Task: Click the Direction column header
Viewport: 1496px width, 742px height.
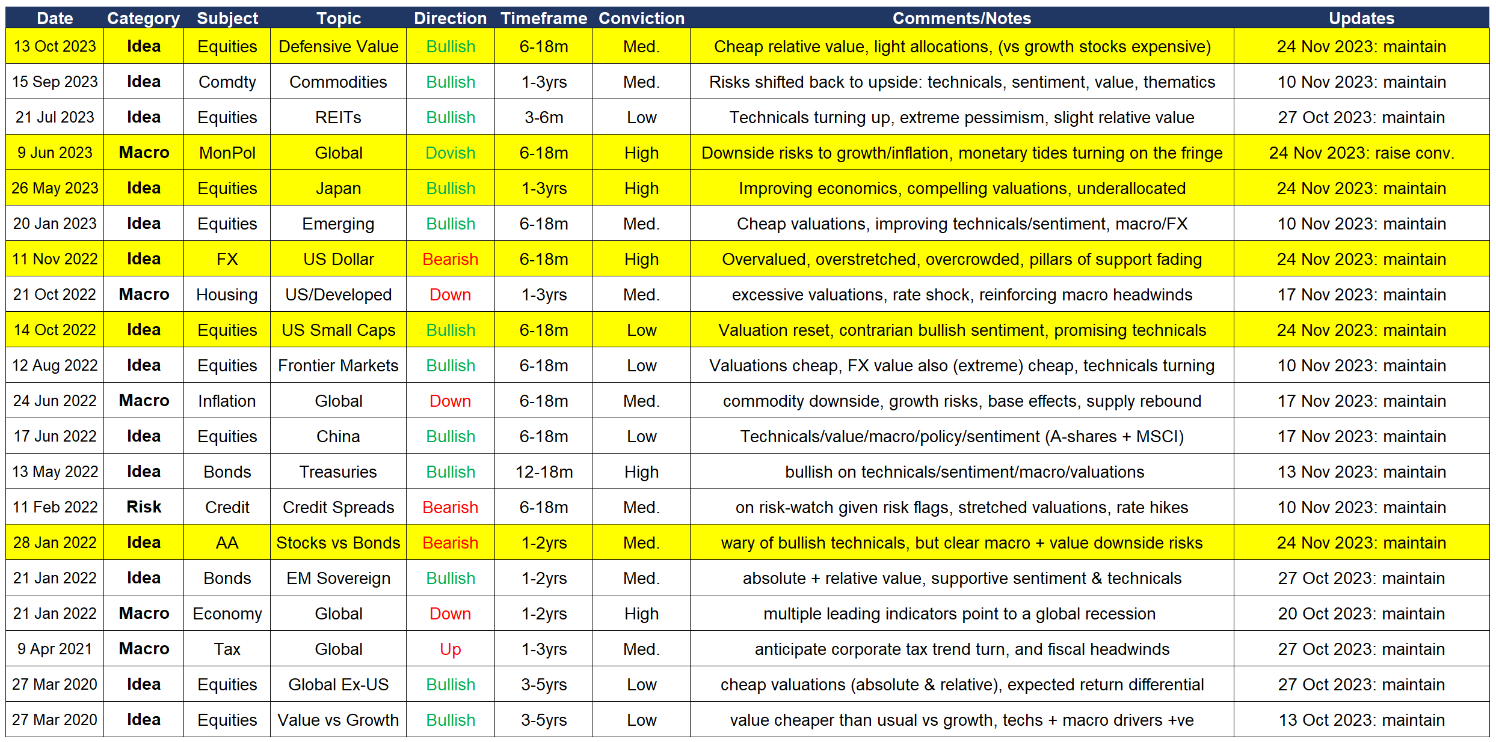Action: click(450, 18)
